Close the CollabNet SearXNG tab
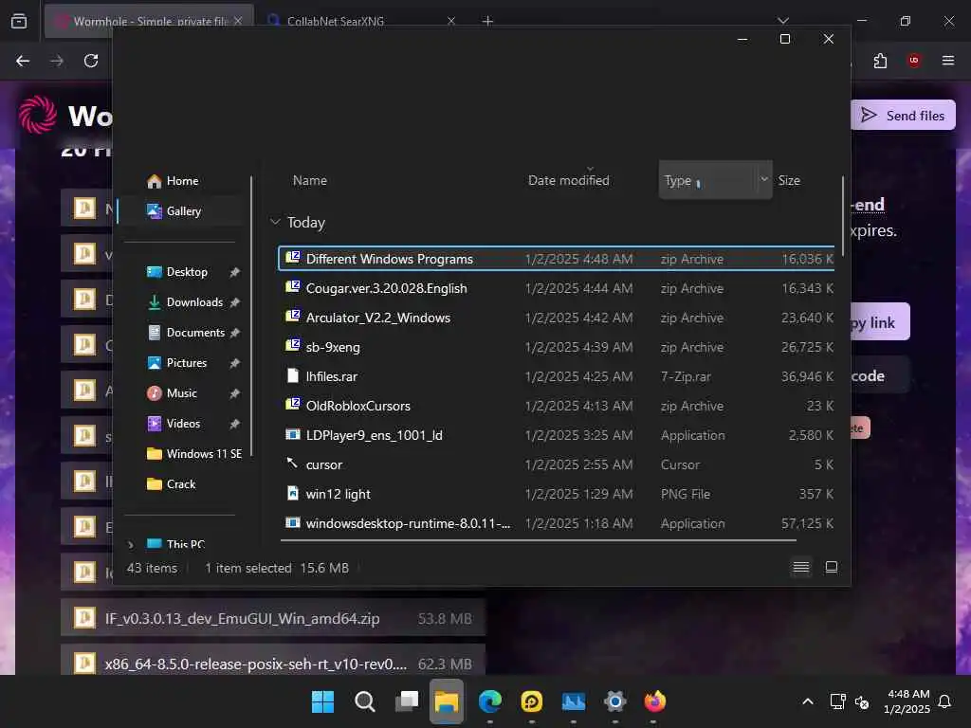 pos(450,21)
